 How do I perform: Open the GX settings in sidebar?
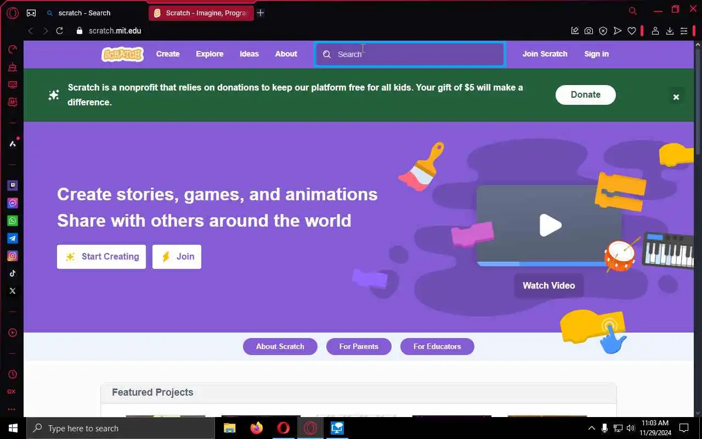(12, 392)
